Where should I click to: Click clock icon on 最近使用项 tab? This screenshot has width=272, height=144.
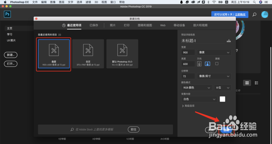pos(64,25)
